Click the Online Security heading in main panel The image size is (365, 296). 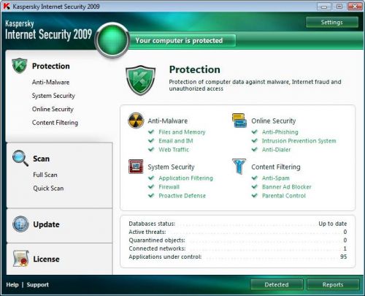[x=274, y=121]
